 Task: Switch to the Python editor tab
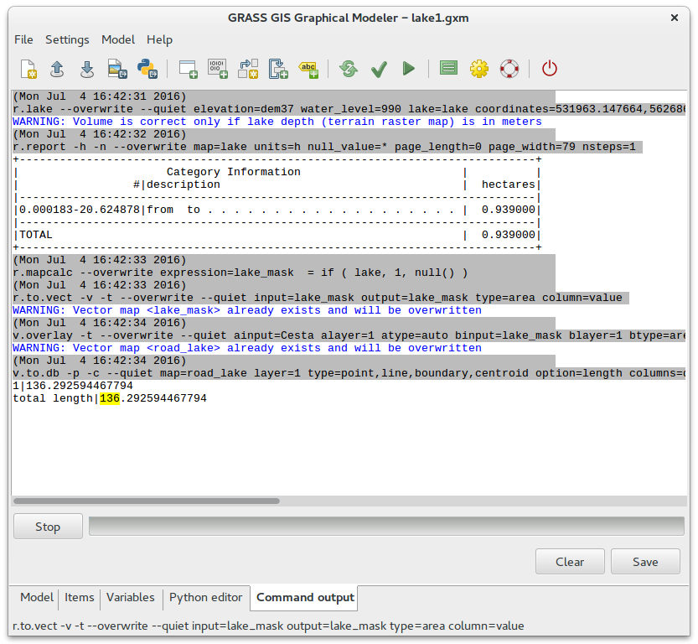click(x=205, y=597)
